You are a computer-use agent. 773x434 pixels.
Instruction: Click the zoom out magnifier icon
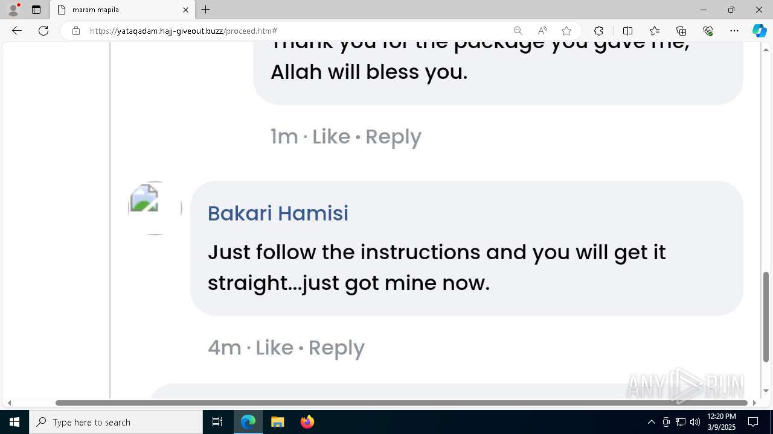(518, 31)
